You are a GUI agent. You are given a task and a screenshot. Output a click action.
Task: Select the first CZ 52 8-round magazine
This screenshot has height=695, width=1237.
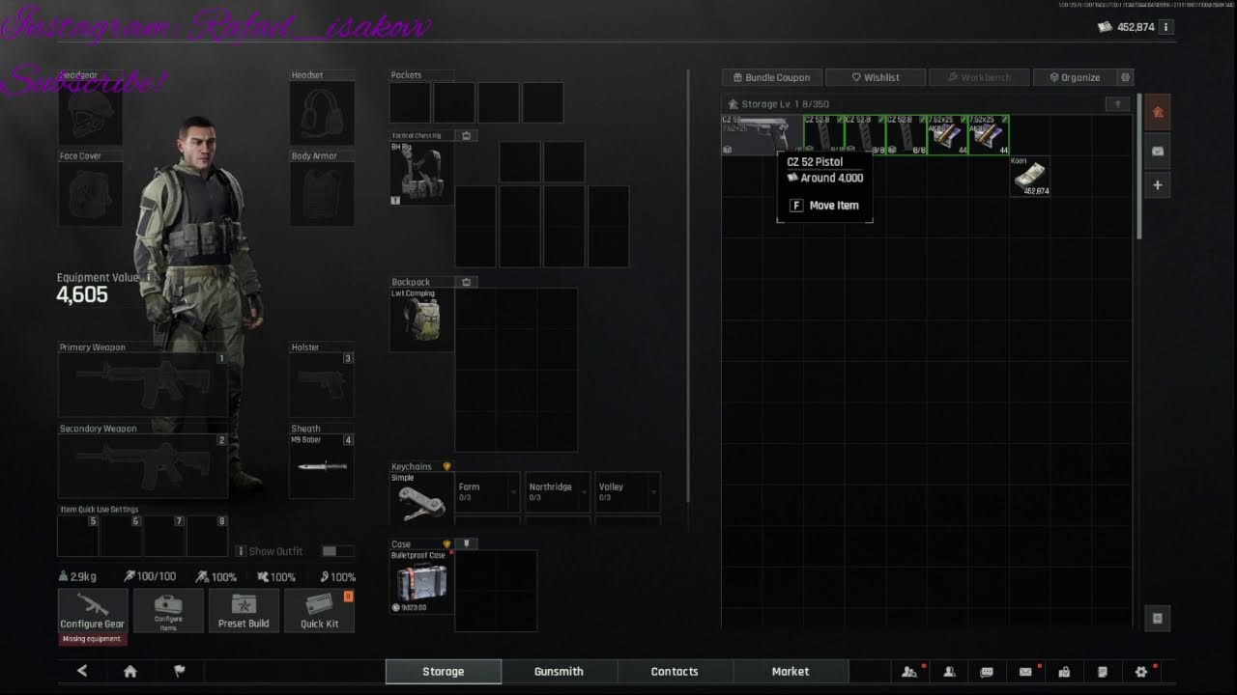(823, 135)
